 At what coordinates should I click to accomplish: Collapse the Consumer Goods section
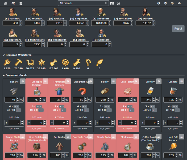(x=4, y=75)
